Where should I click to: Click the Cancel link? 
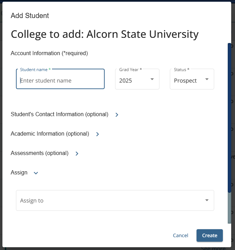pos(181,235)
